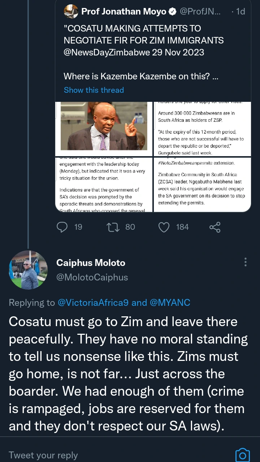The height and width of the screenshot is (462, 260).
Task: Click Show this thread link
Action: coord(94,90)
